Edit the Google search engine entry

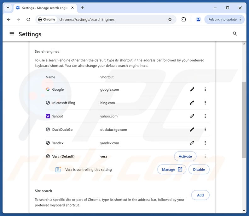point(192,89)
